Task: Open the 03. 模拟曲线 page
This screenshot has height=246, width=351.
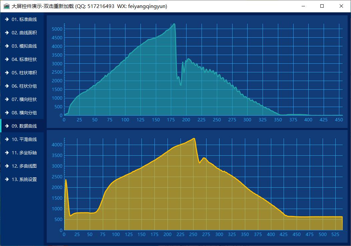Action: coord(24,46)
